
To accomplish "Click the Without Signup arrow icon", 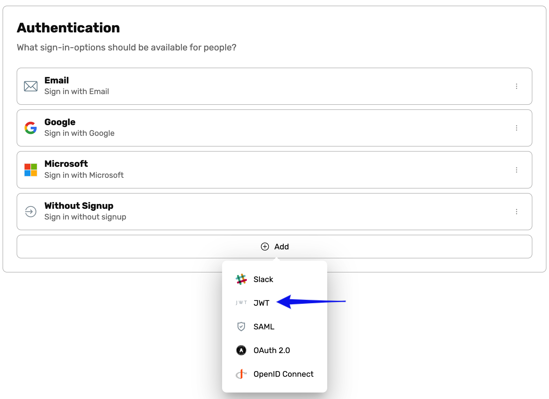I will coord(30,212).
